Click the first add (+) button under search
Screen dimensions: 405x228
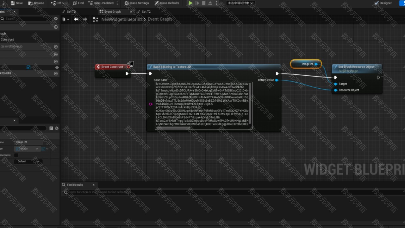pyautogui.click(x=56, y=27)
